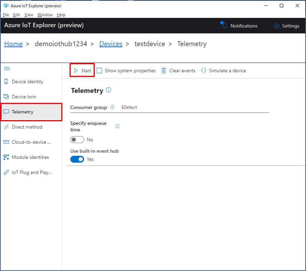Check Show system properties
This screenshot has width=306, height=271.
[x=99, y=71]
